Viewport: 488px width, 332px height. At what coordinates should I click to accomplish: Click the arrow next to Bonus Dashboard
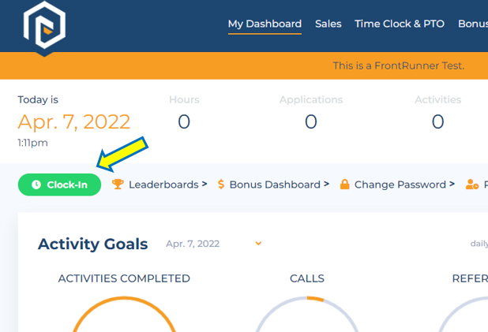click(326, 184)
